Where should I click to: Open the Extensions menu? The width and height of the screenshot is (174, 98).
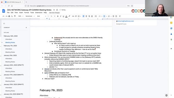tap(39, 13)
